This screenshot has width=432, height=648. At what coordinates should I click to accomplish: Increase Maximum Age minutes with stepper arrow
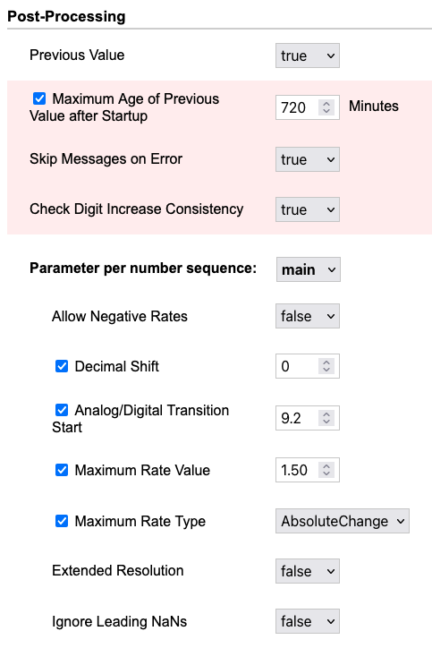(326, 103)
